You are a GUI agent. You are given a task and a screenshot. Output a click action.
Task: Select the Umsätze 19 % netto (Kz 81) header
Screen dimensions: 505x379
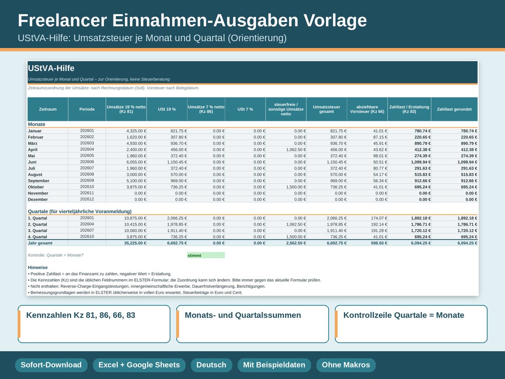[x=126, y=109]
